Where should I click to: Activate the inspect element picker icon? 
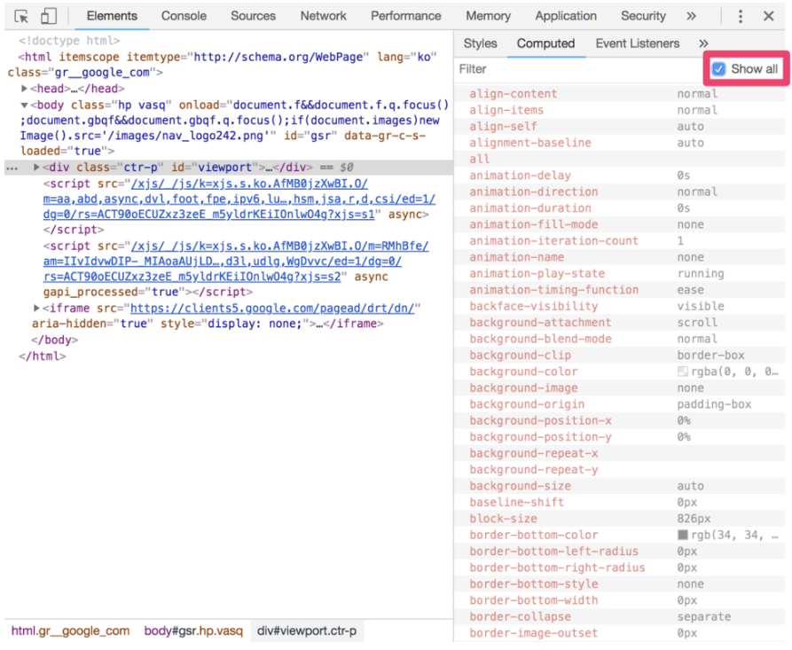[21, 16]
